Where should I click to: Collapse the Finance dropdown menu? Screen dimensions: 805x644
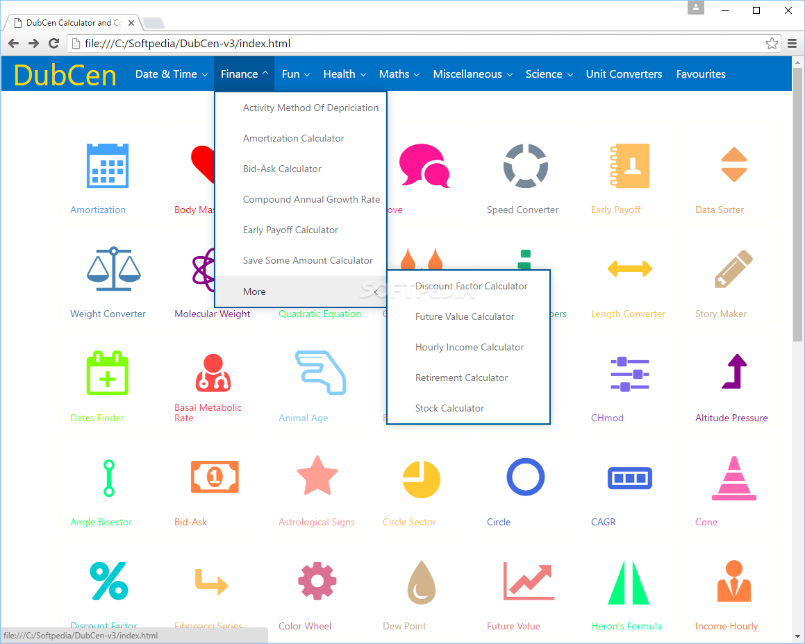(244, 74)
